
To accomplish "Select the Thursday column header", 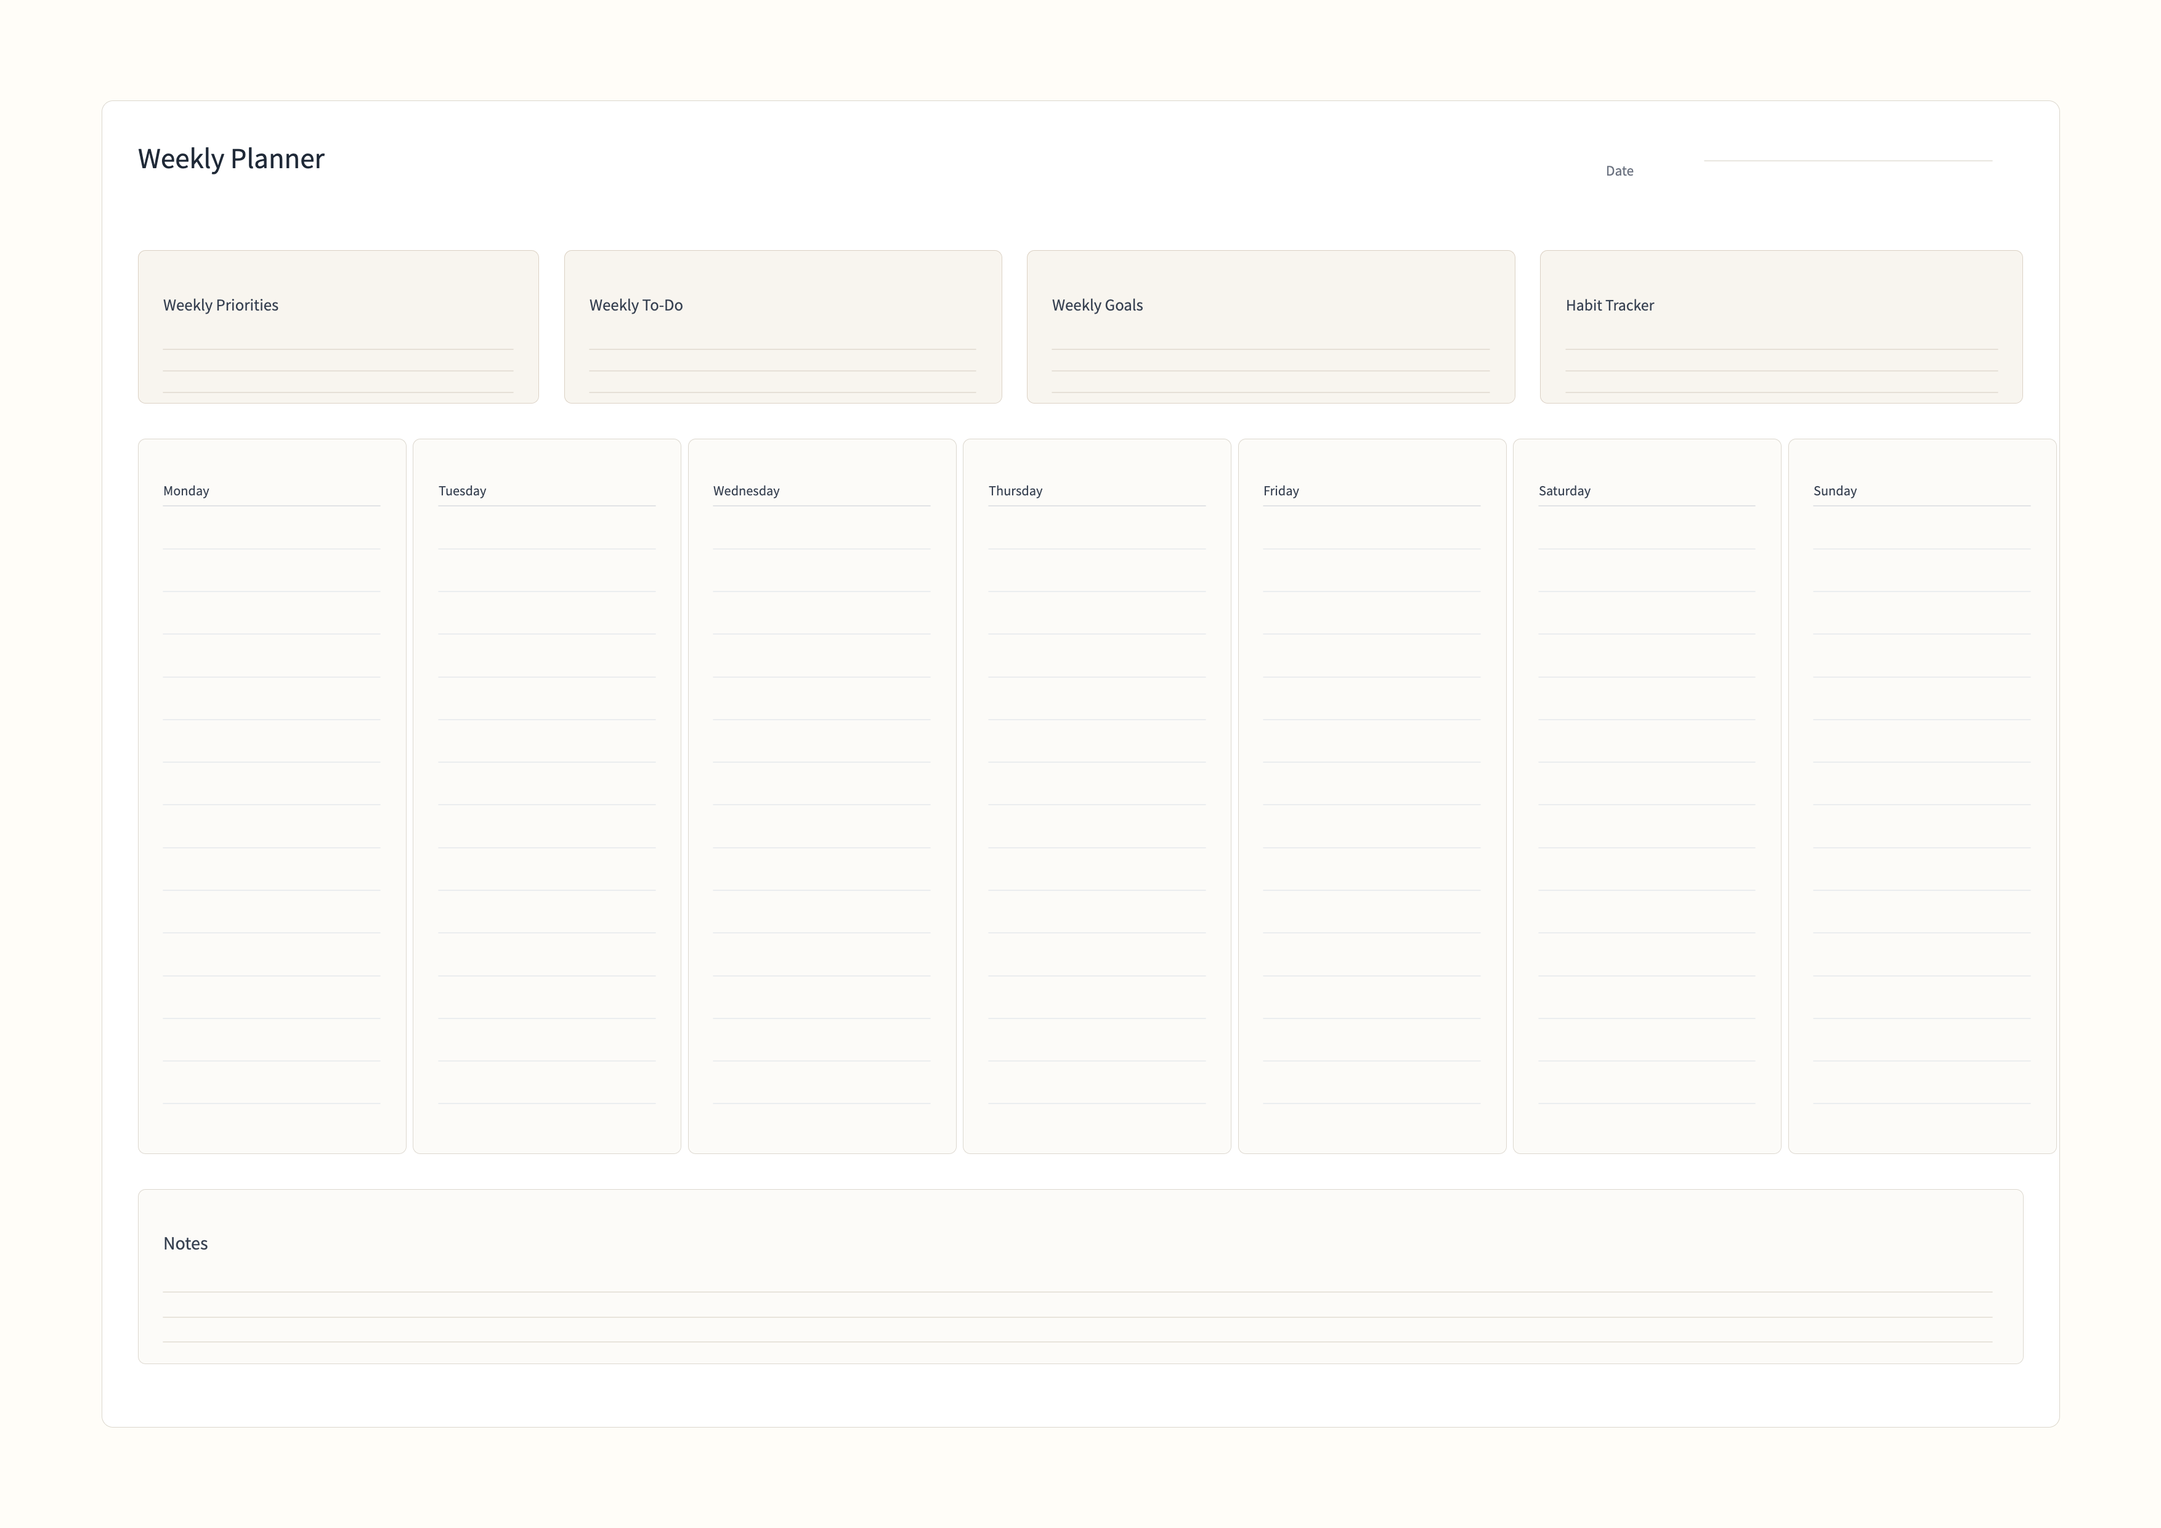I will 1015,490.
